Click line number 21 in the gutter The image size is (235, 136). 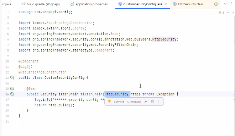pyautogui.click(x=7, y=122)
